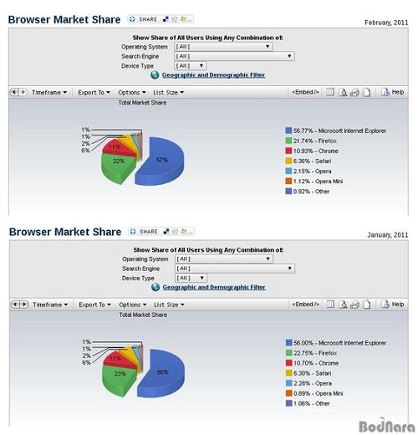This screenshot has height=435, width=418.
Task: Click the blank page icon in January toolbar
Action: point(367,304)
